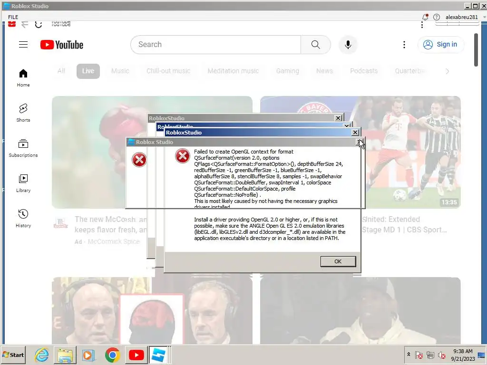Click OK in the RobloxStudio error dialog
The width and height of the screenshot is (487, 365).
pos(338,261)
